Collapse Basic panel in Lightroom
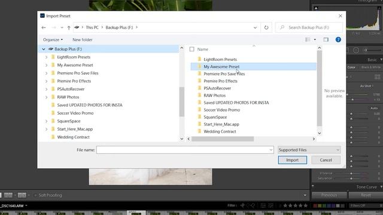The image size is (383, 215). coord(381,60)
